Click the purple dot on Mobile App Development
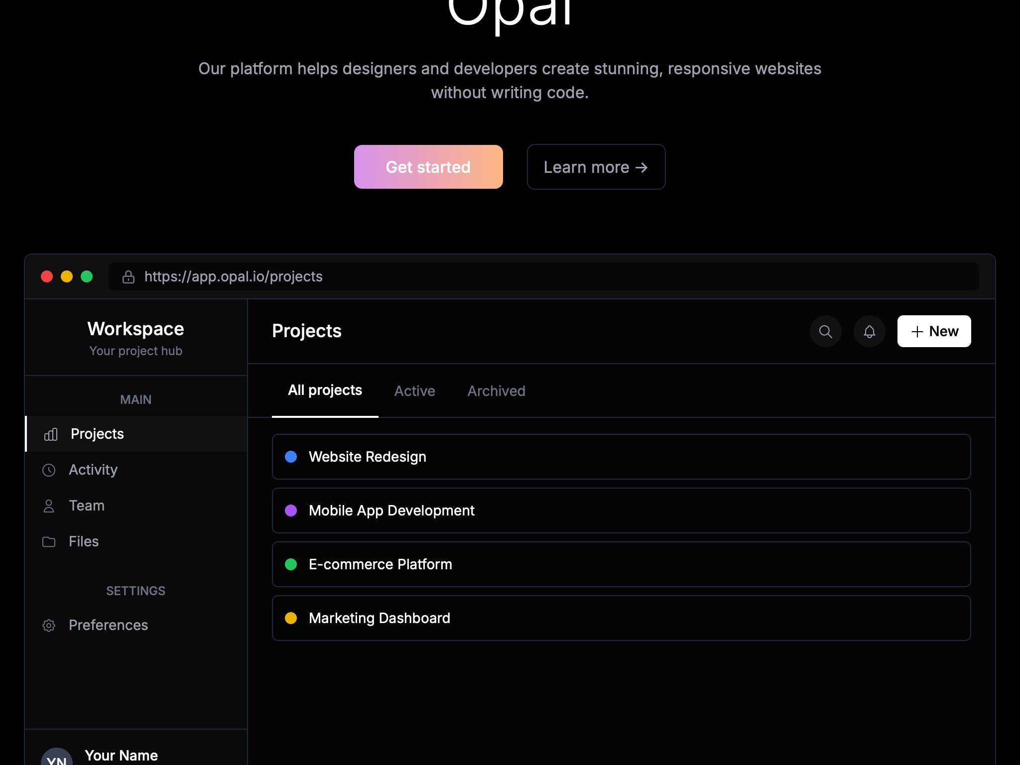1020x765 pixels. point(292,510)
